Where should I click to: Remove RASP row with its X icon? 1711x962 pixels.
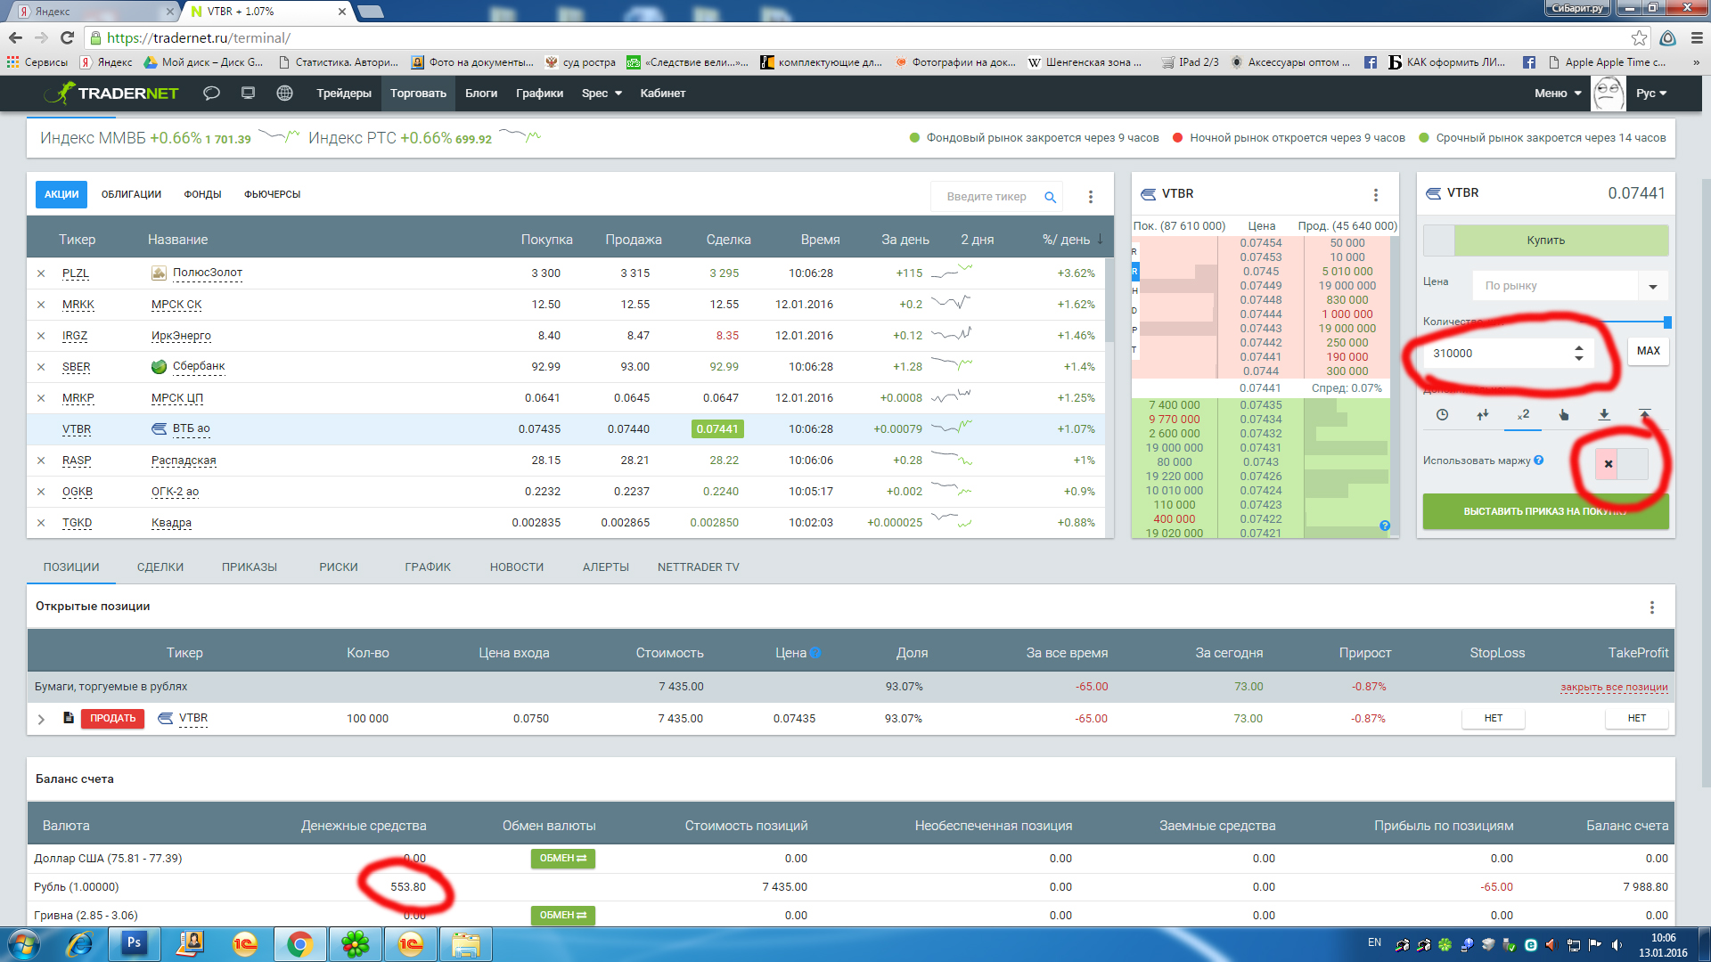(41, 461)
